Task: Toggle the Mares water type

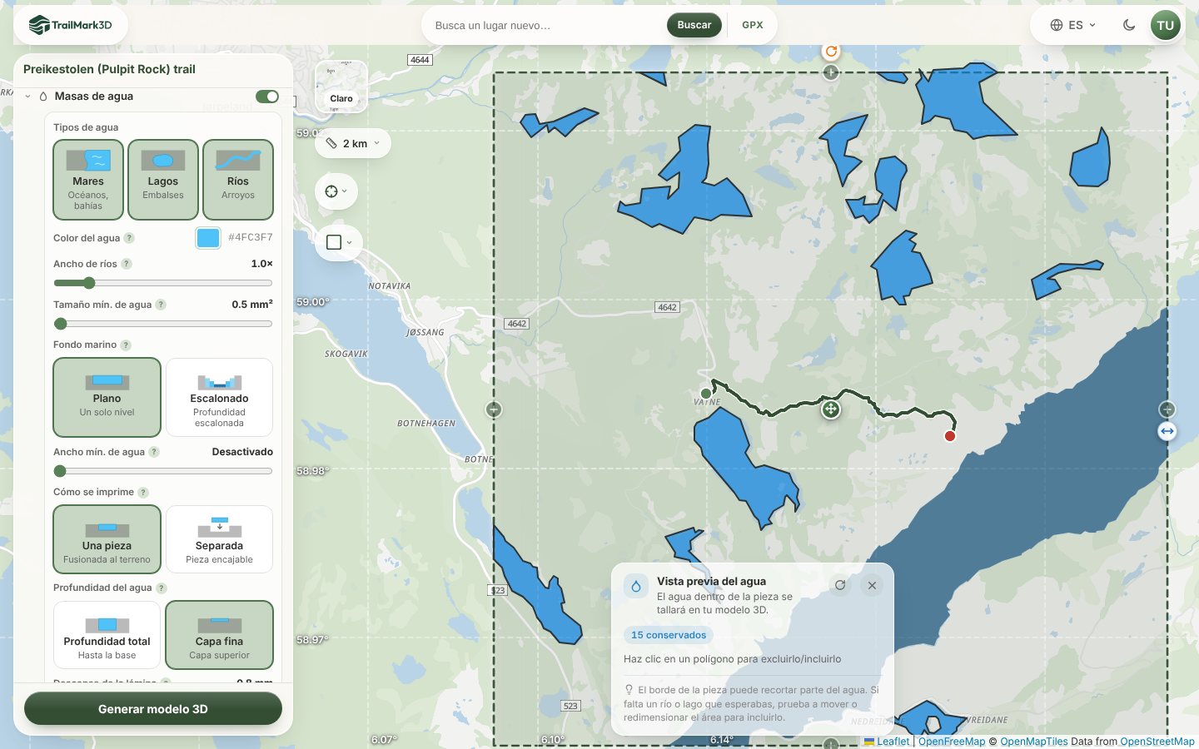Action: point(88,180)
